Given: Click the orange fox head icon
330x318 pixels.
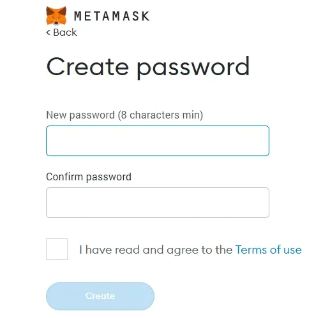Looking at the screenshot, I should [x=56, y=16].
